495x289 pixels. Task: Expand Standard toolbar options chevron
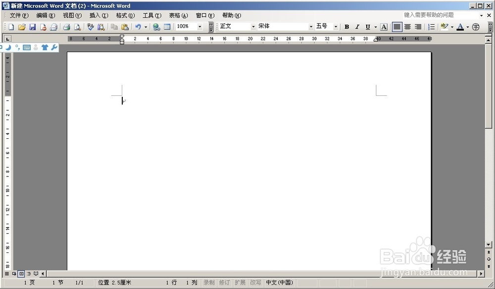tap(211, 27)
